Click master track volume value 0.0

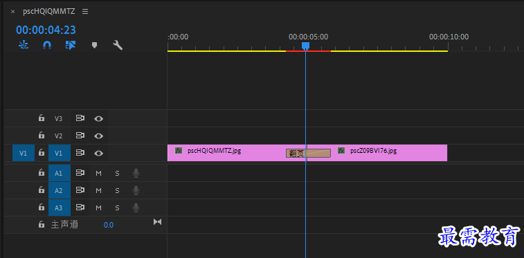pyautogui.click(x=108, y=225)
